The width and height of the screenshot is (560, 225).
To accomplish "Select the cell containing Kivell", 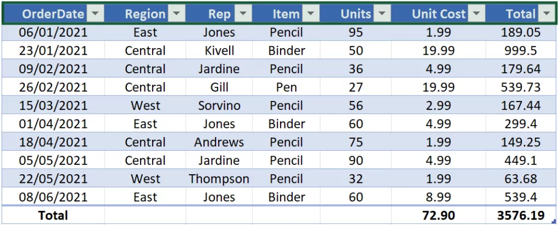I will pos(219,51).
